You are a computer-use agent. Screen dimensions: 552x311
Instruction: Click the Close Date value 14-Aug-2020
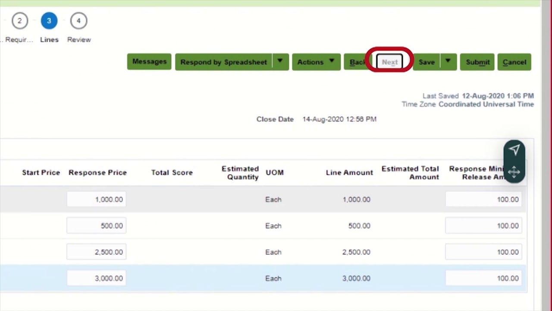tap(339, 119)
